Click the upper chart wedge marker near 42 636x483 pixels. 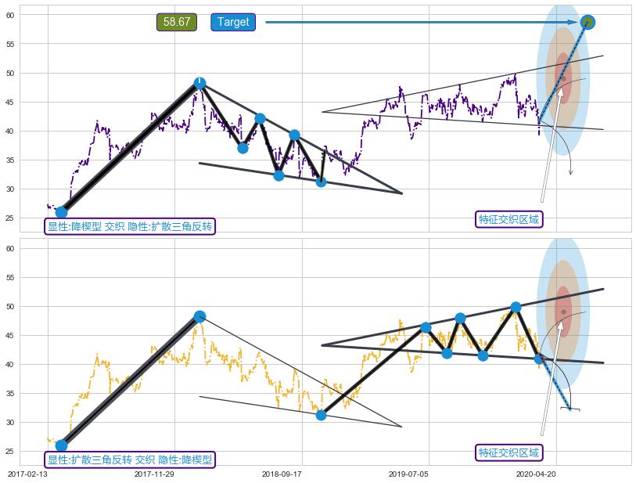261,119
